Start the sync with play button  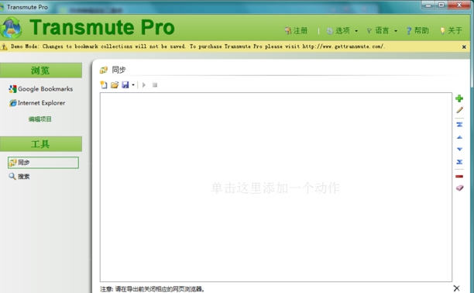click(x=144, y=85)
